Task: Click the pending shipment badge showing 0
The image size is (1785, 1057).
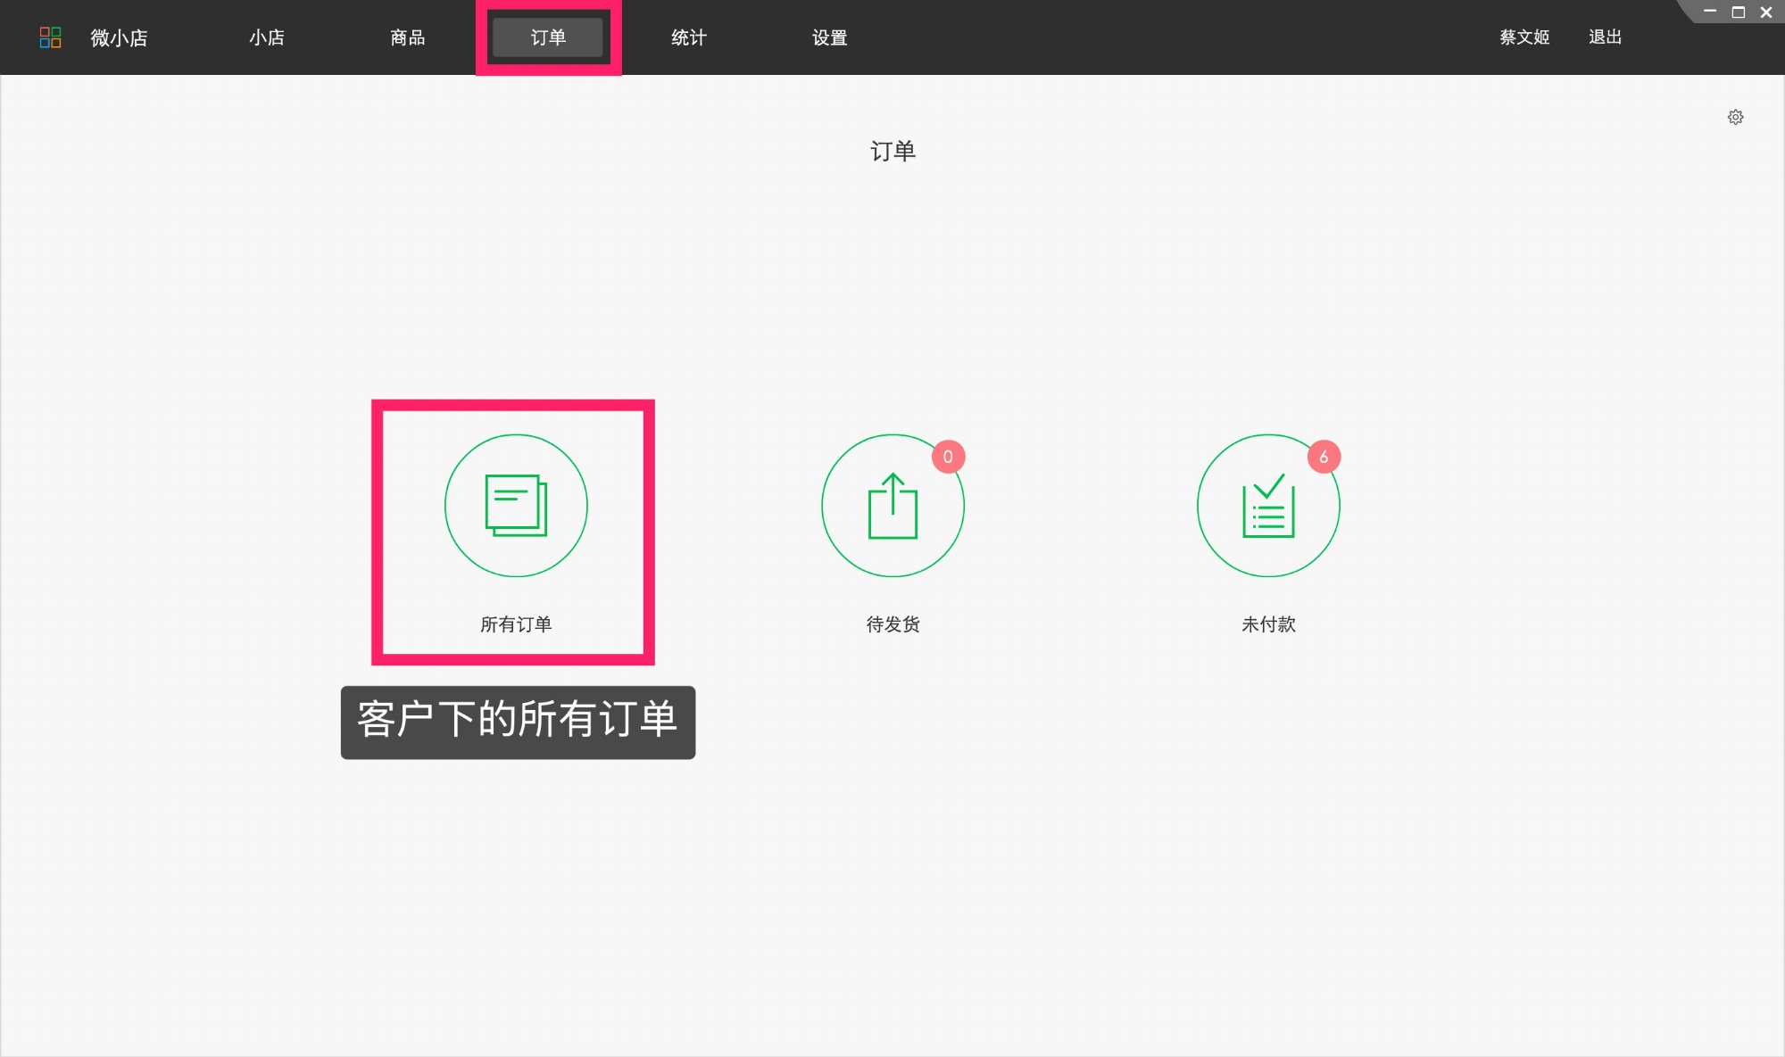Action: pos(948,455)
